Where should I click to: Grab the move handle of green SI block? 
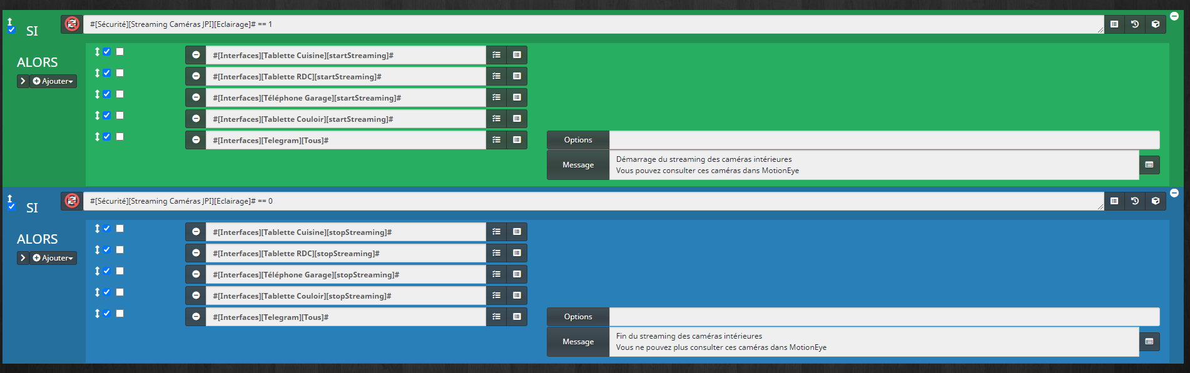[9, 21]
